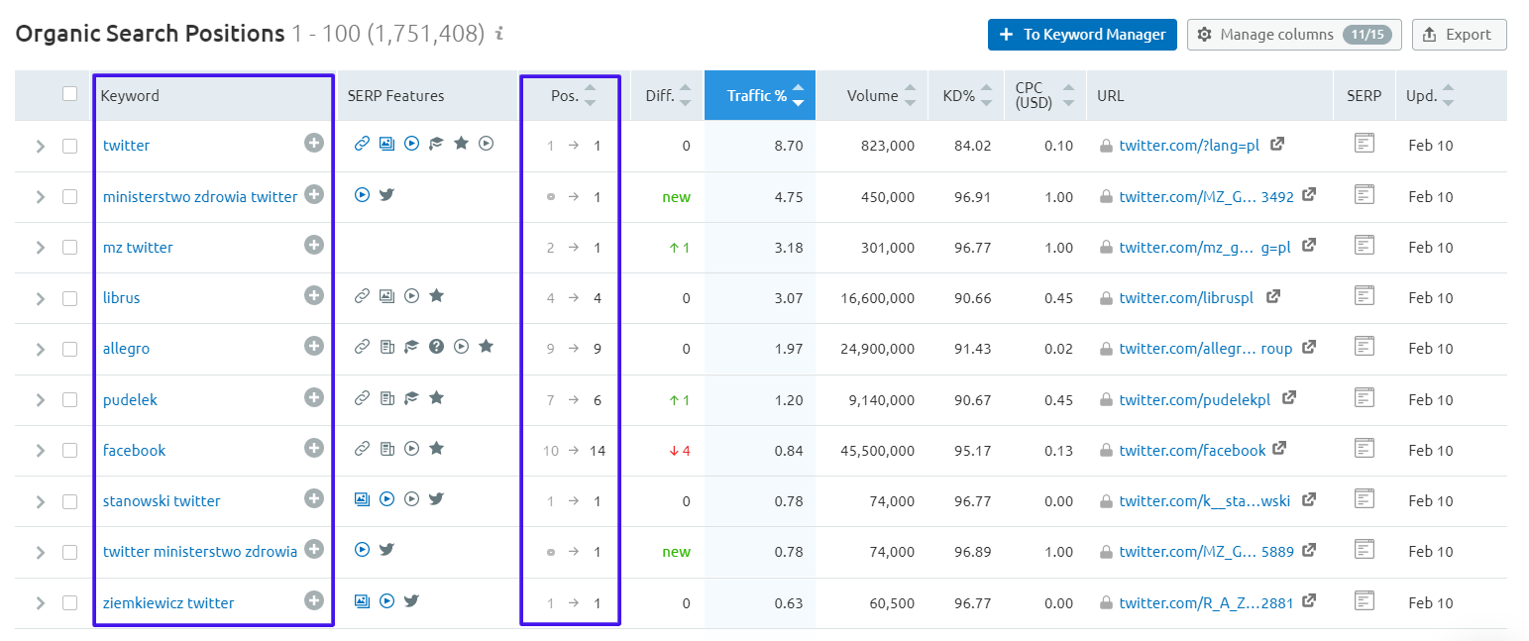
Task: Click star SERP feature icon in facebook row
Action: coord(436,449)
